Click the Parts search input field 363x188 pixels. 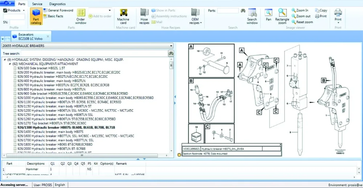click(228, 11)
